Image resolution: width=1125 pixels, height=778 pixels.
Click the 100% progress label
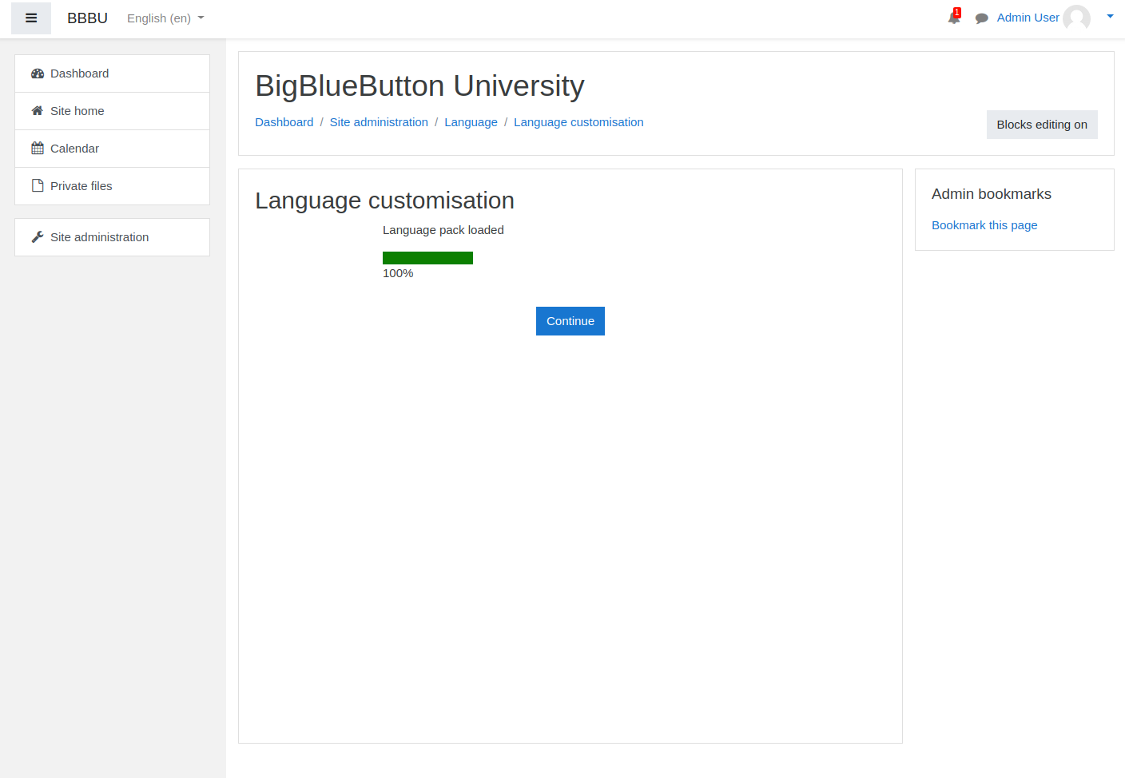click(x=398, y=273)
